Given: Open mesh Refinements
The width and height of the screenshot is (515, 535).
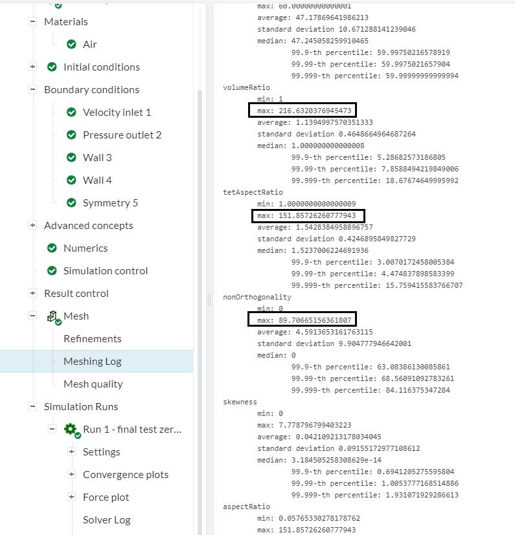Looking at the screenshot, I should (x=92, y=339).
